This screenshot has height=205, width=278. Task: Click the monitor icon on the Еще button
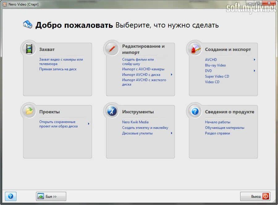[x=40, y=196]
